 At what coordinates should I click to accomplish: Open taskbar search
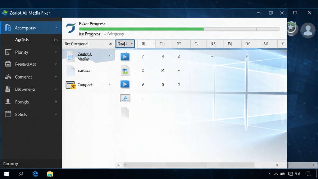coord(21,174)
